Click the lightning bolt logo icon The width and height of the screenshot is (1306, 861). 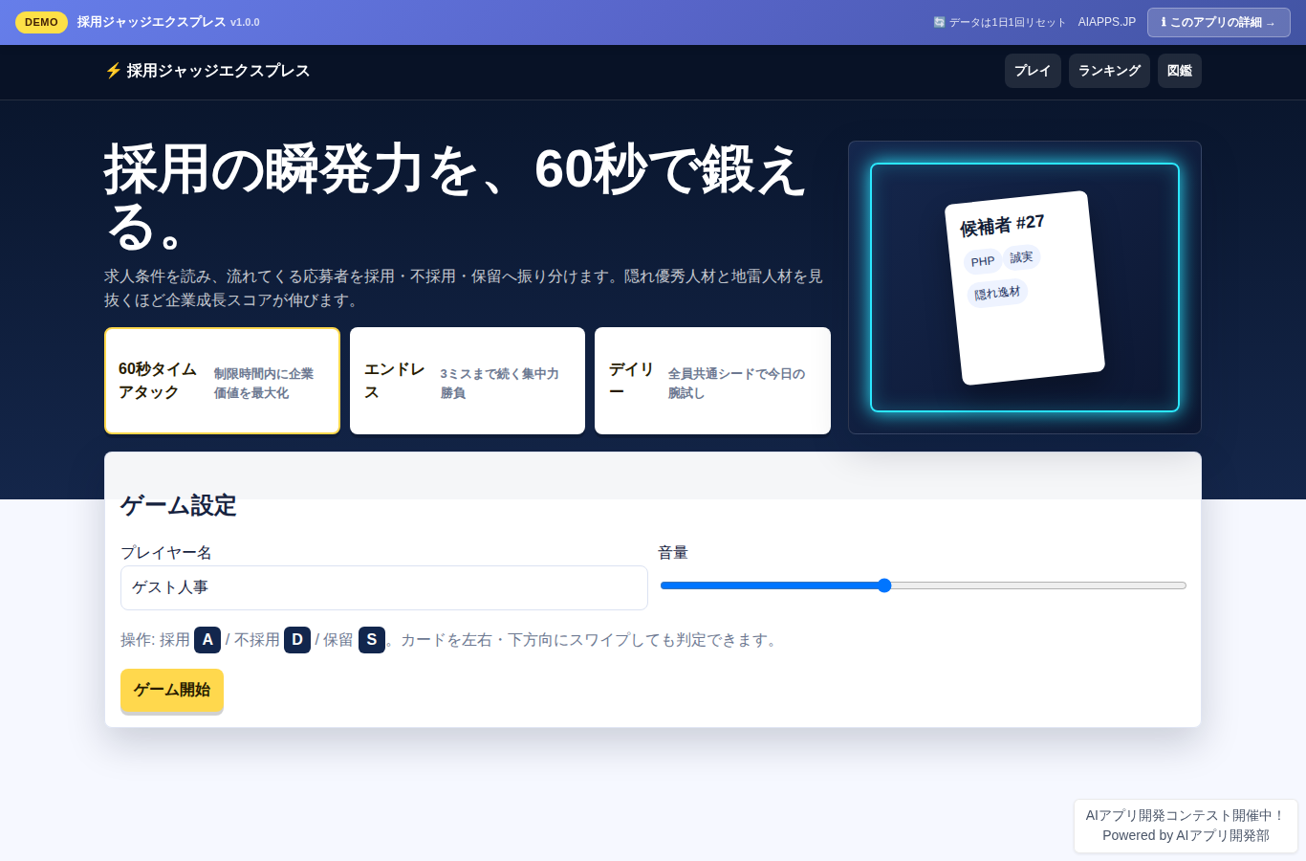[x=113, y=71]
